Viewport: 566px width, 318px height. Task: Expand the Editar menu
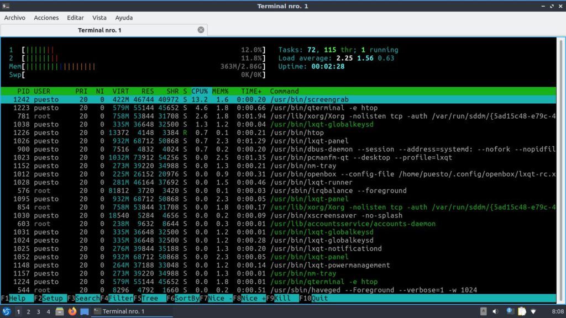[75, 18]
